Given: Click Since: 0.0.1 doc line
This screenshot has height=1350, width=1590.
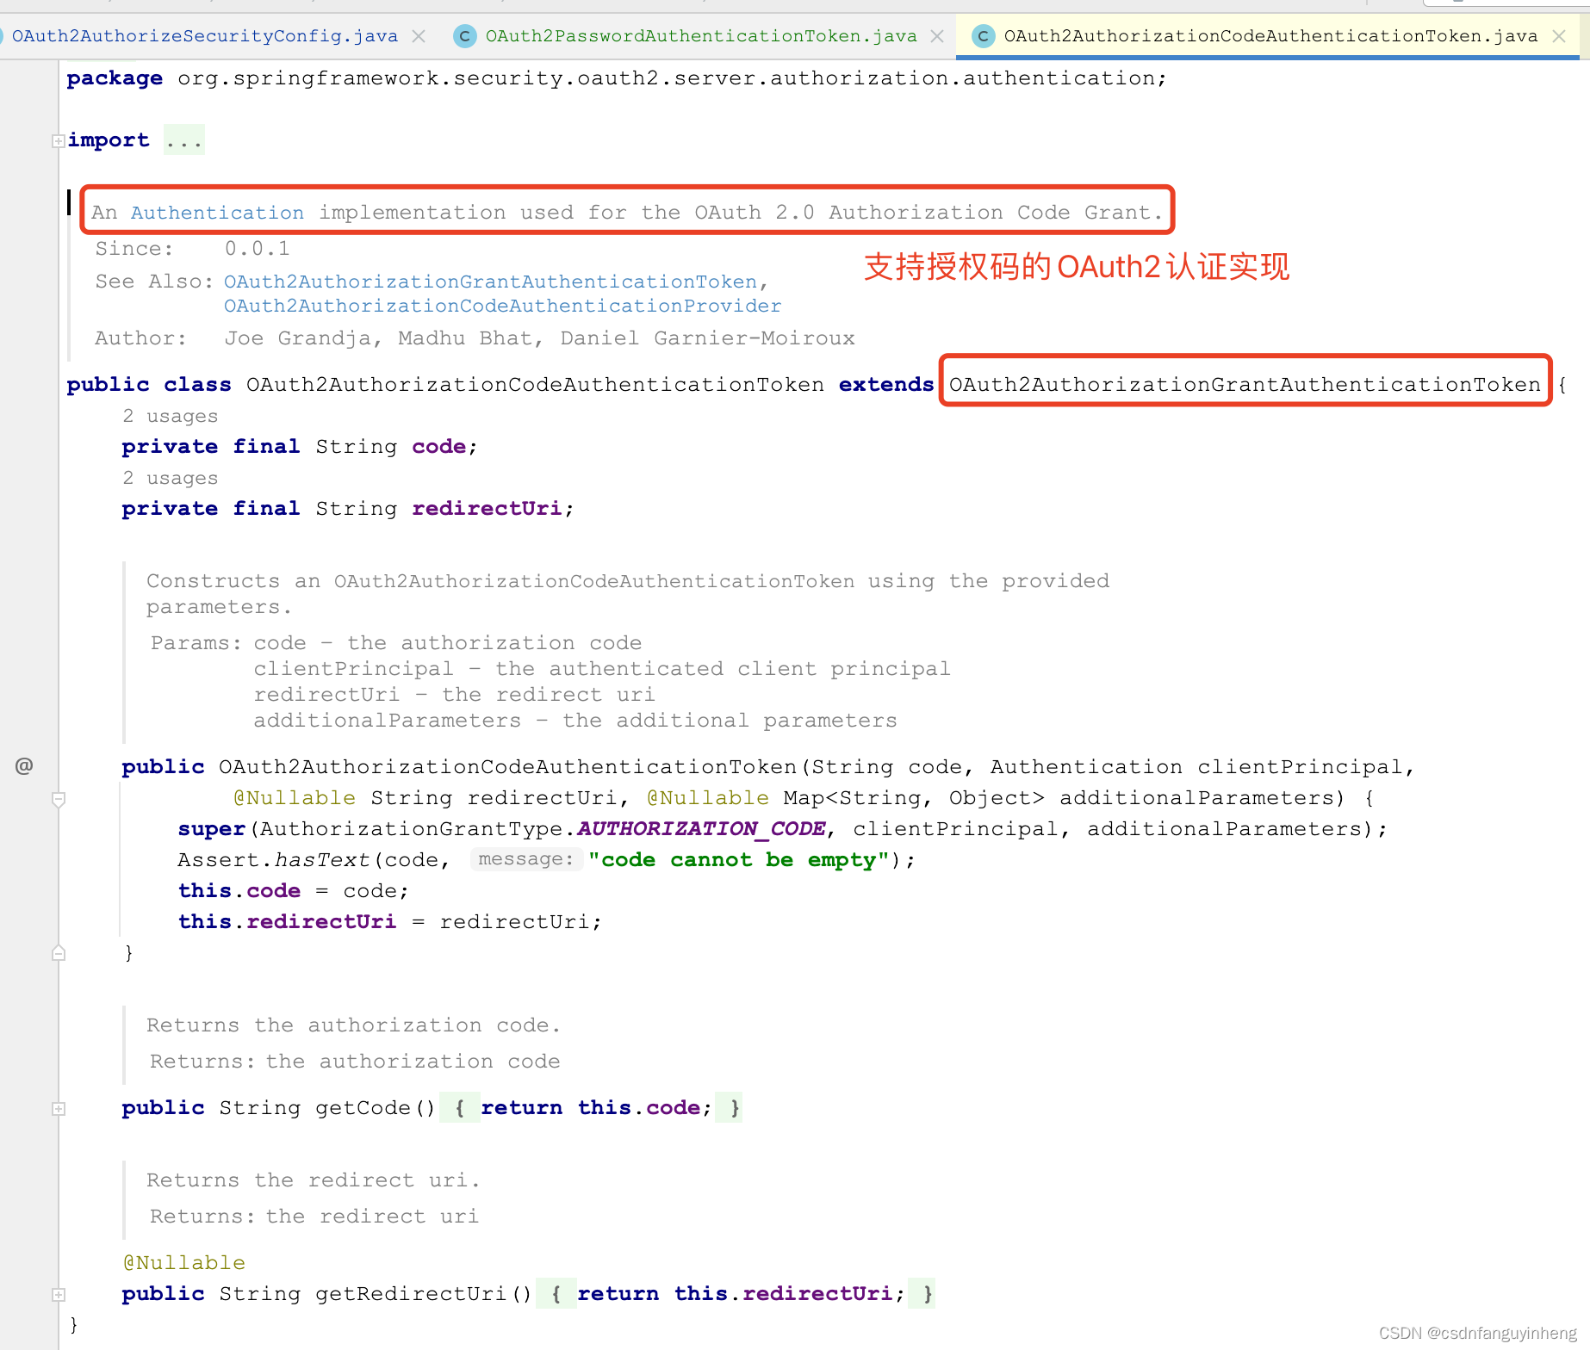Looking at the screenshot, I should point(193,249).
